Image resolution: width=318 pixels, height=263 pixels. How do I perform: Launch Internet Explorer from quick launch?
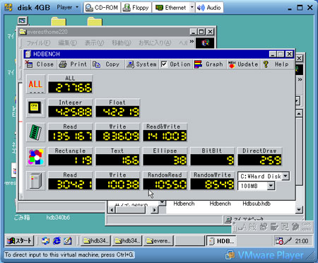[x=57, y=240]
